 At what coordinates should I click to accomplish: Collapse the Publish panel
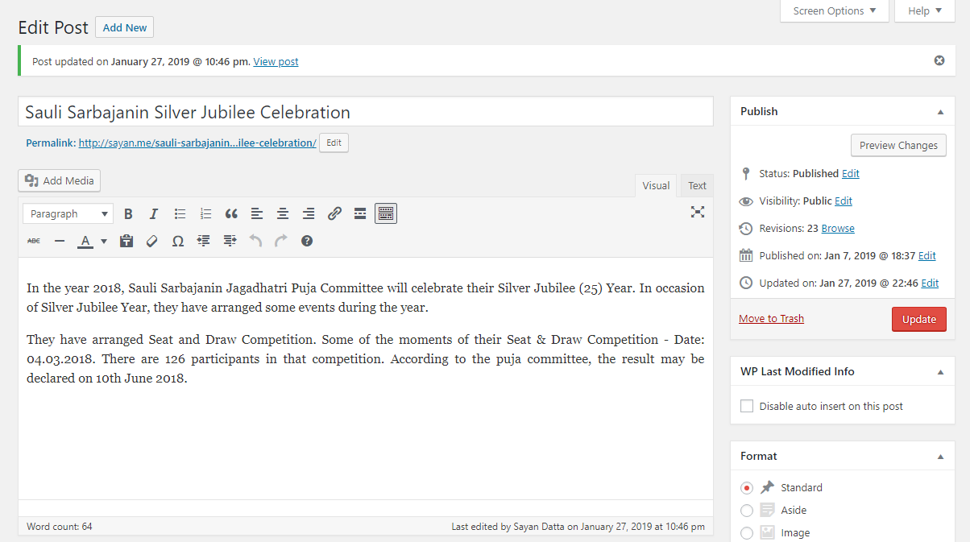click(x=940, y=112)
